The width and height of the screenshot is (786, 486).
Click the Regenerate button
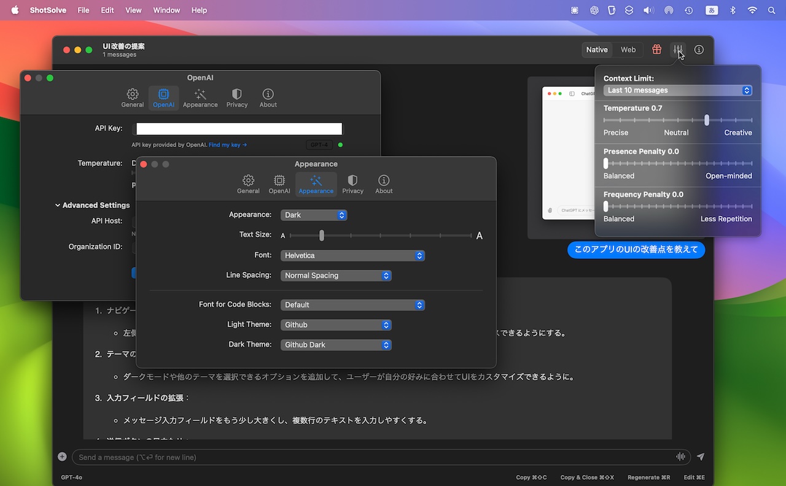point(648,477)
